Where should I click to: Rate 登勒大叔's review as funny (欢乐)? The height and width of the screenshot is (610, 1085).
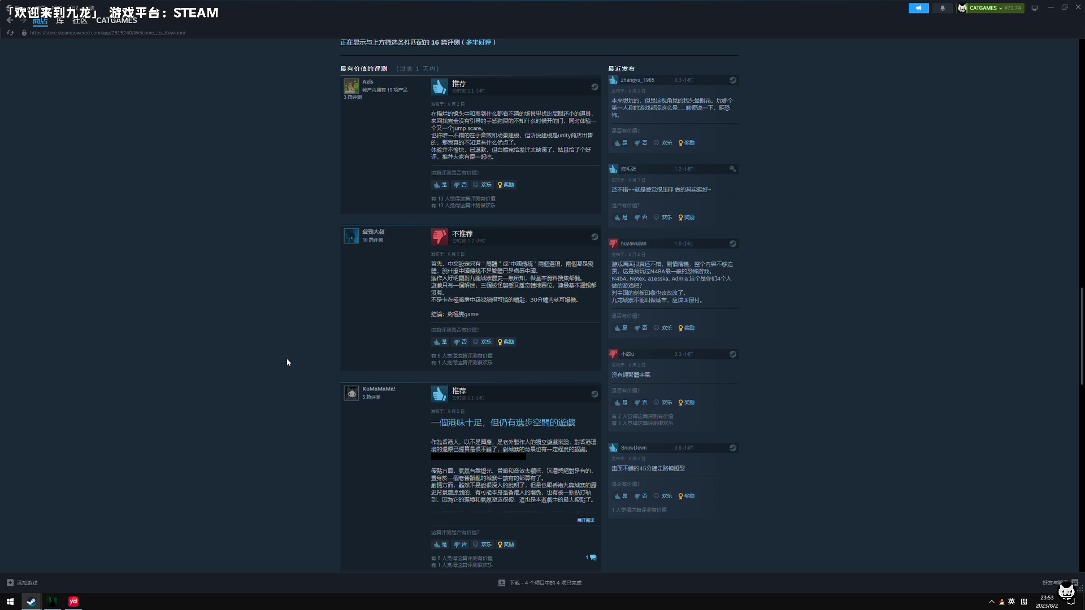[x=483, y=342]
